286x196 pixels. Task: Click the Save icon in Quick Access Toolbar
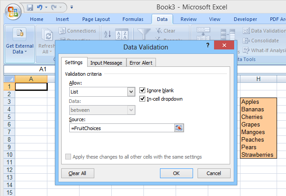click(x=30, y=8)
